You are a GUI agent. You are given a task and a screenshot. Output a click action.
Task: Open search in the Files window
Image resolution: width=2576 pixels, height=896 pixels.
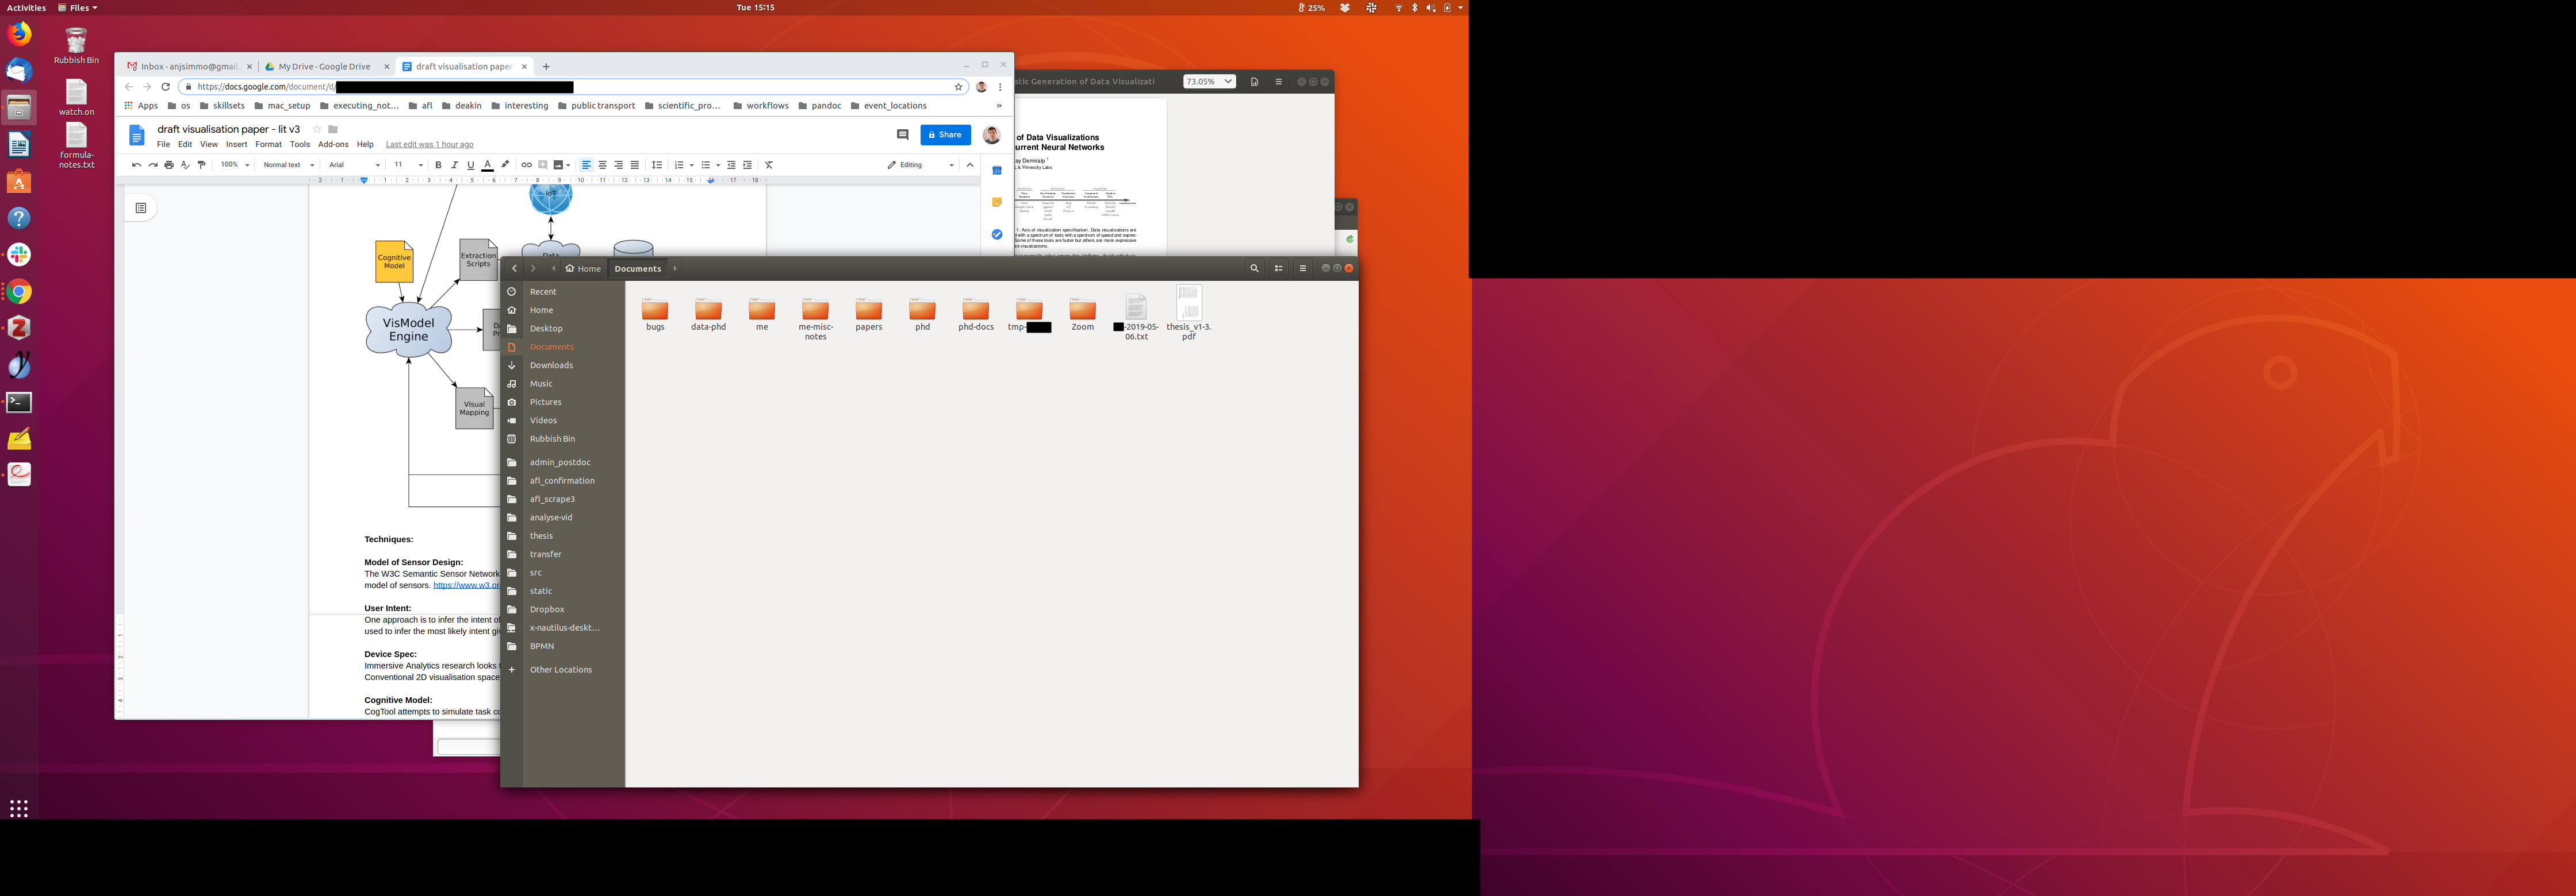point(1254,269)
